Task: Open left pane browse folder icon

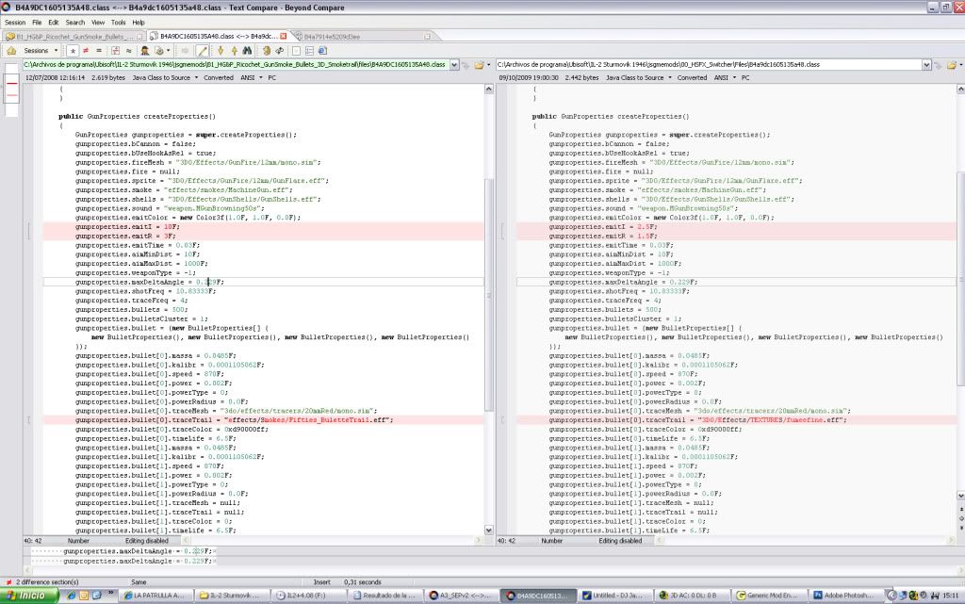Action: (480, 65)
